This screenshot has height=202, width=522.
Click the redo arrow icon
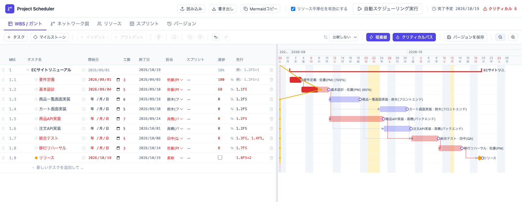[x=226, y=37]
